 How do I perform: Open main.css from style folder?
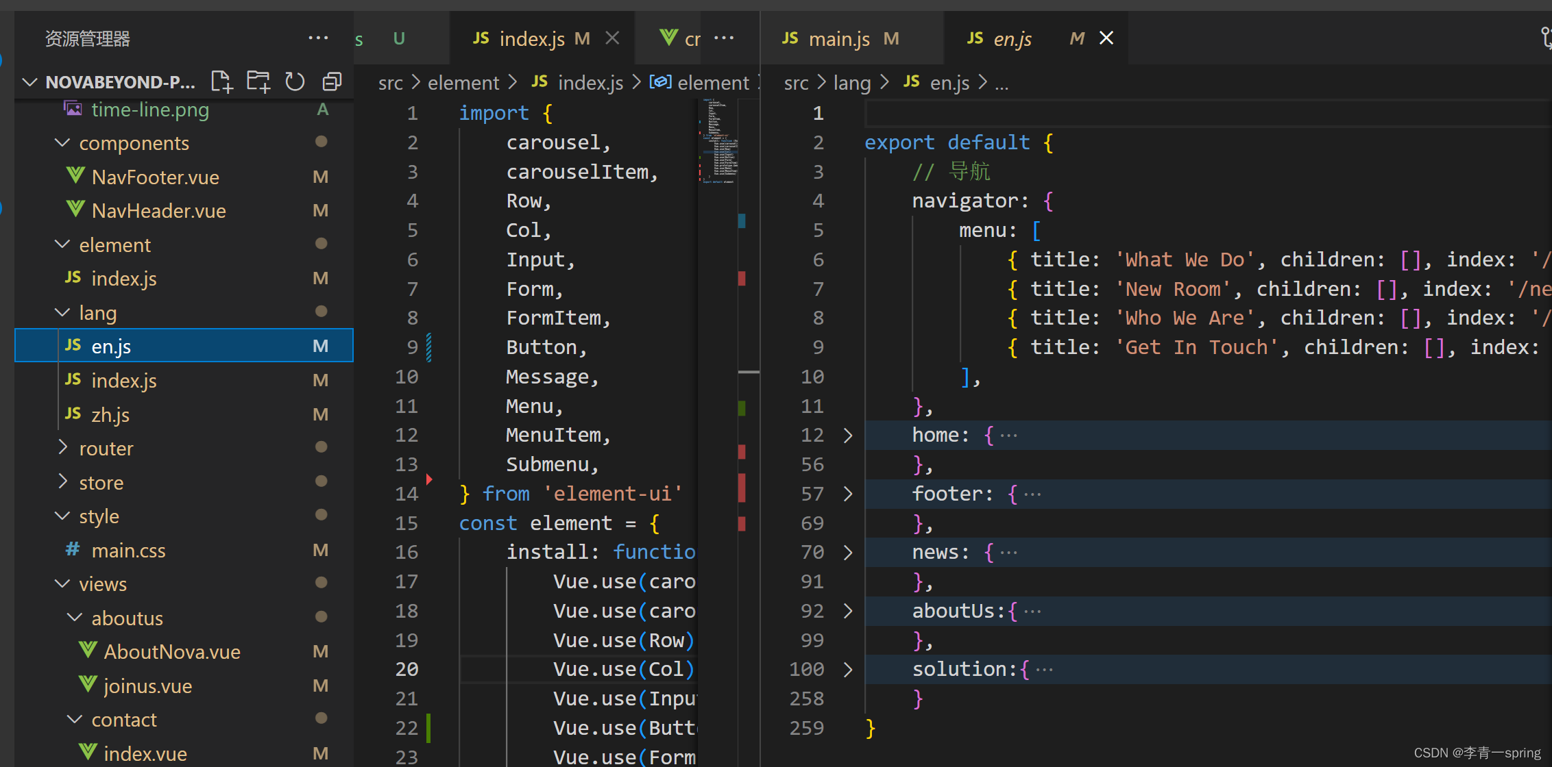pos(128,550)
